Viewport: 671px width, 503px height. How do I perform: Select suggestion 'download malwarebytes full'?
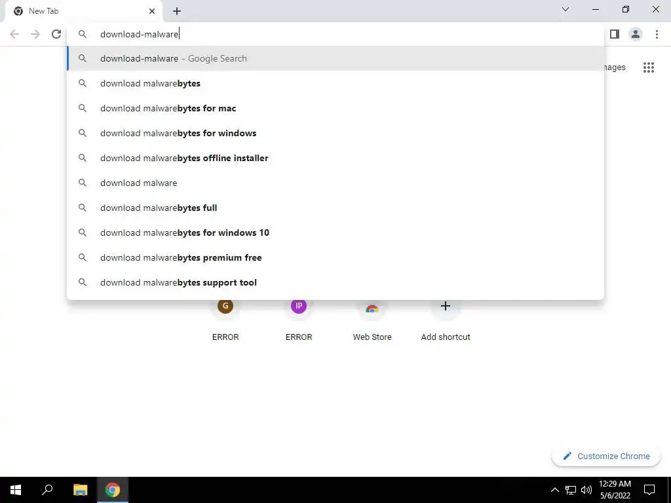click(x=335, y=208)
